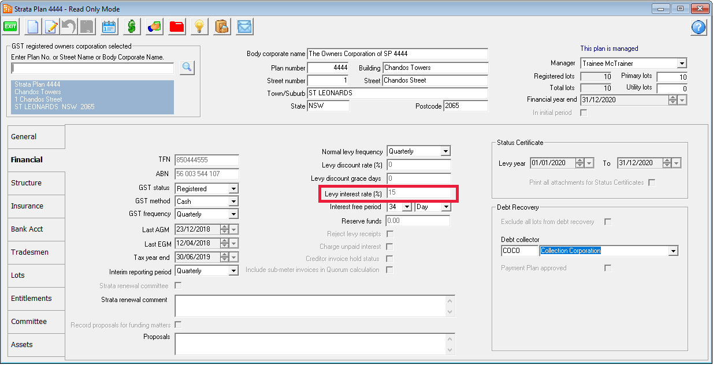Switch to the Lots tab
Viewport: 713px width, 365px height.
(36, 275)
